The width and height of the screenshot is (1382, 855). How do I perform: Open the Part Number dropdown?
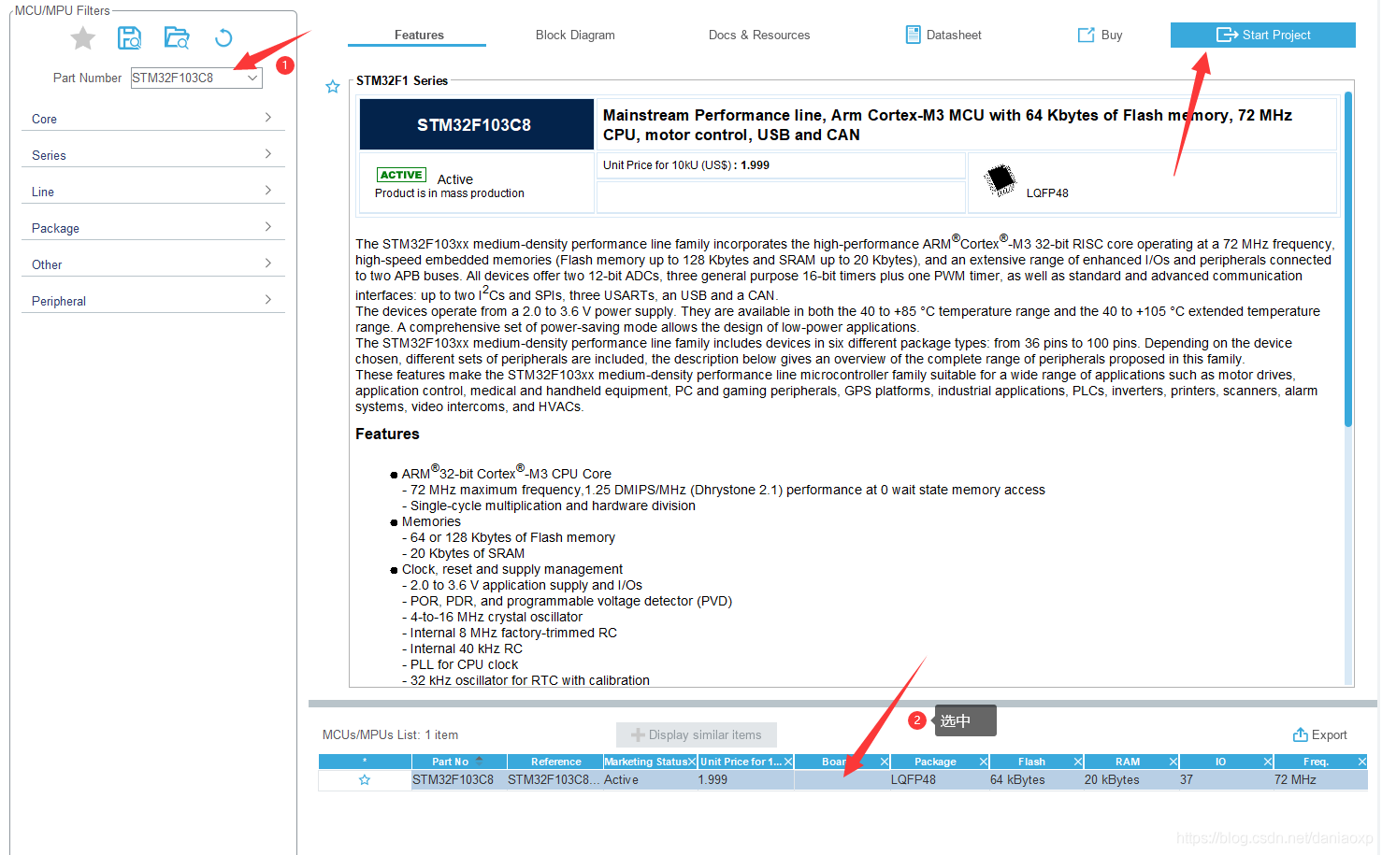[252, 78]
